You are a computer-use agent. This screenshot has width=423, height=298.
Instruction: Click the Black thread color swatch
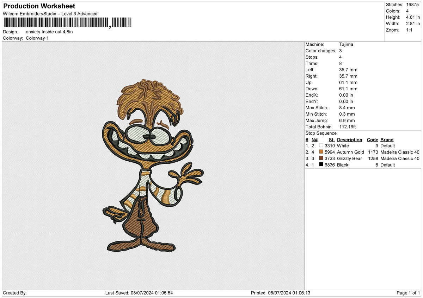[x=321, y=165]
